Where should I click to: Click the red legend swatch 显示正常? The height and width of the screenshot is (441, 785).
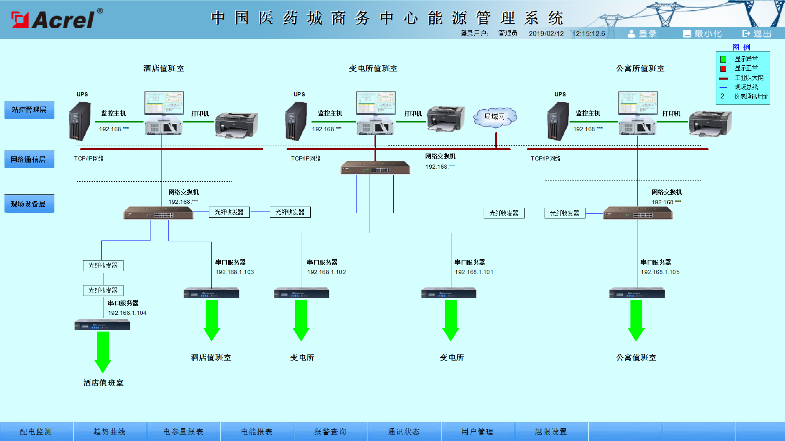tap(723, 69)
